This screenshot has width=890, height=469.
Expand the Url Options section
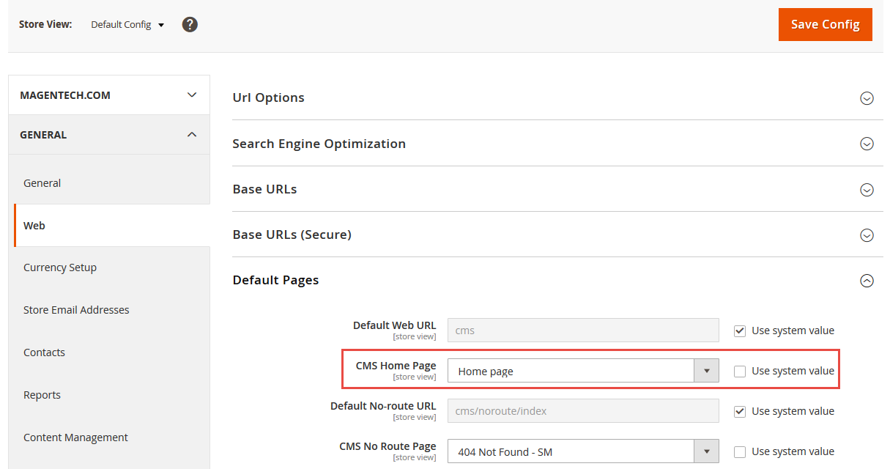[867, 98]
